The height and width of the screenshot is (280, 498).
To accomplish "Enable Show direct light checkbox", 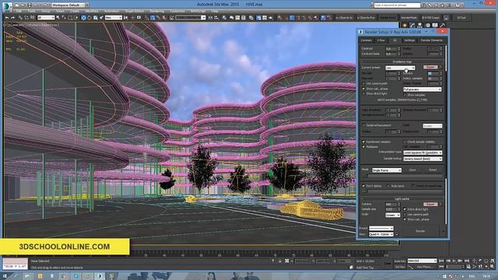I will tap(363, 93).
